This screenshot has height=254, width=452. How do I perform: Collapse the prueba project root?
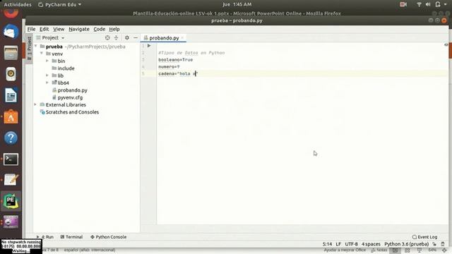click(x=36, y=46)
